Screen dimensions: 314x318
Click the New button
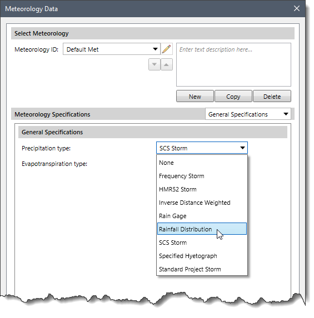coord(195,97)
